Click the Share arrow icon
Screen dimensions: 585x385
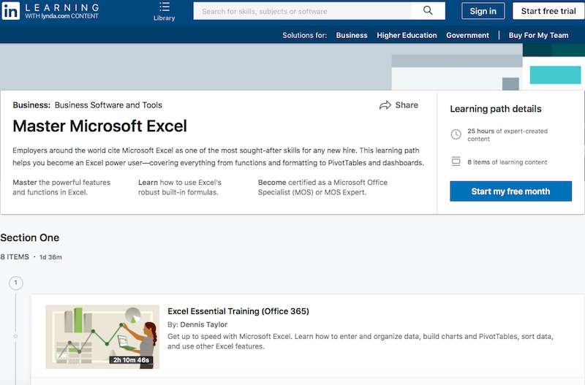(x=385, y=105)
